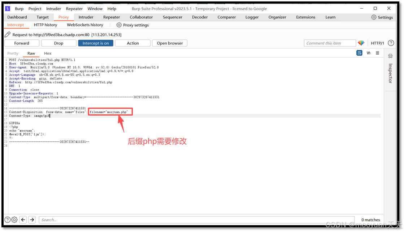Open the Comparer tab

click(226, 17)
